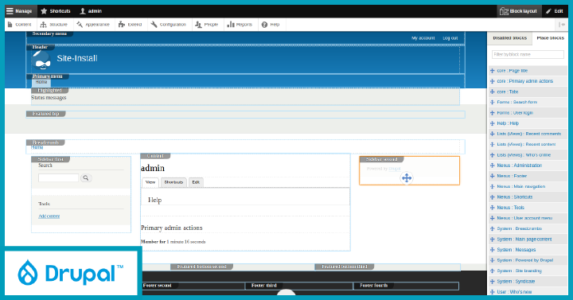
Task: Open the Extend modules section
Action: click(130, 25)
